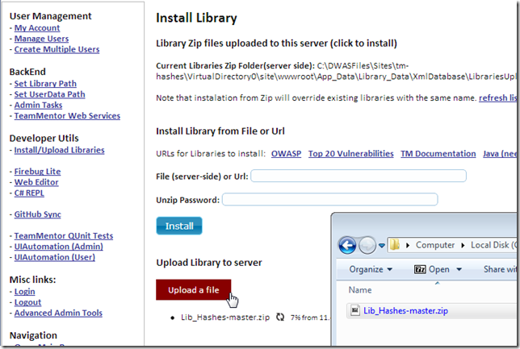This screenshot has height=349, width=520.
Task: Go to Install/Upload Libraries link
Action: pos(59,150)
